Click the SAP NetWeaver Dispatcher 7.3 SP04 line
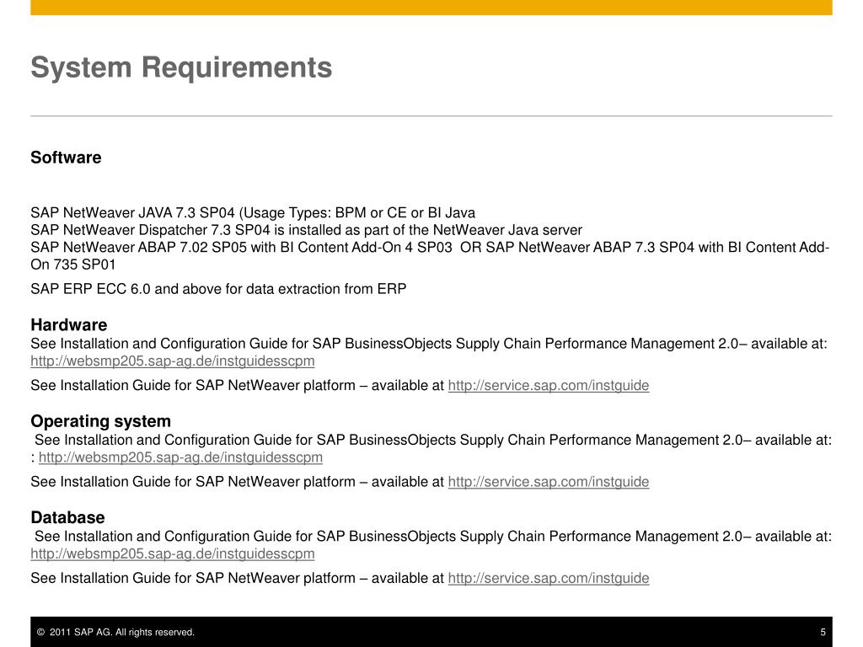 (306, 230)
